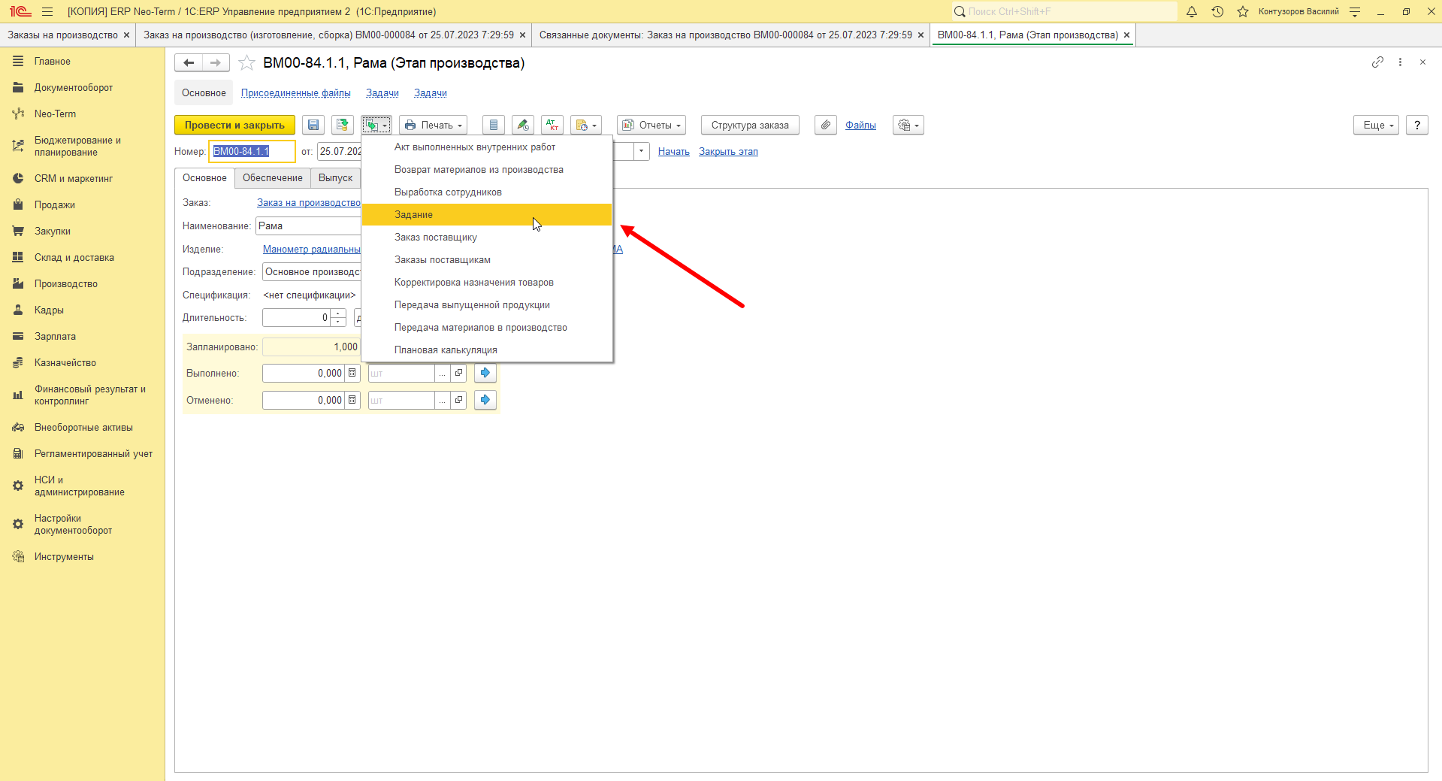This screenshot has width=1442, height=781.
Task: Open the Файлы link
Action: pyautogui.click(x=860, y=126)
